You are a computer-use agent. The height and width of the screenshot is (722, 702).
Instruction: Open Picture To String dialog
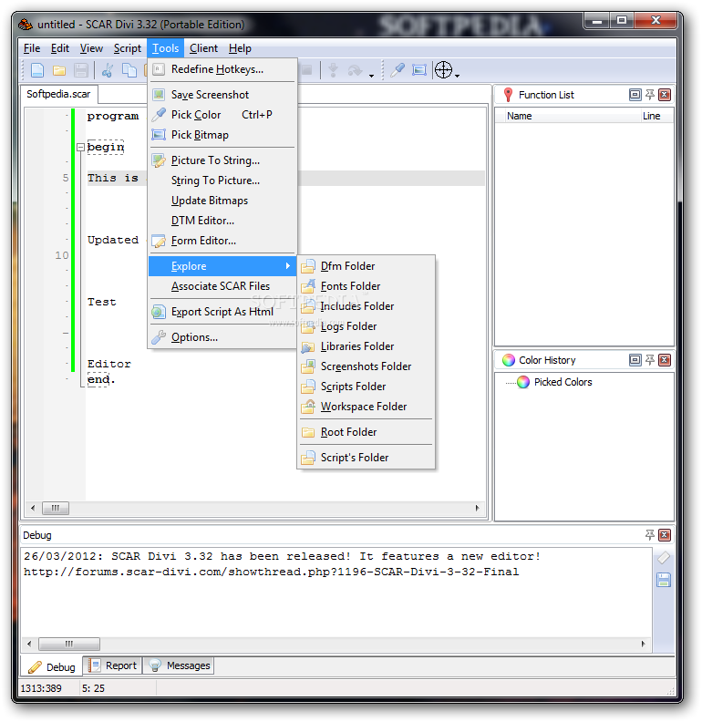pyautogui.click(x=222, y=160)
